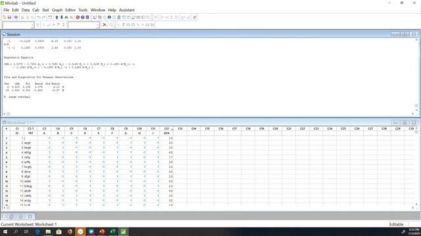Click the Minitab icon in the taskbar
The image size is (421, 236).
(123, 231)
